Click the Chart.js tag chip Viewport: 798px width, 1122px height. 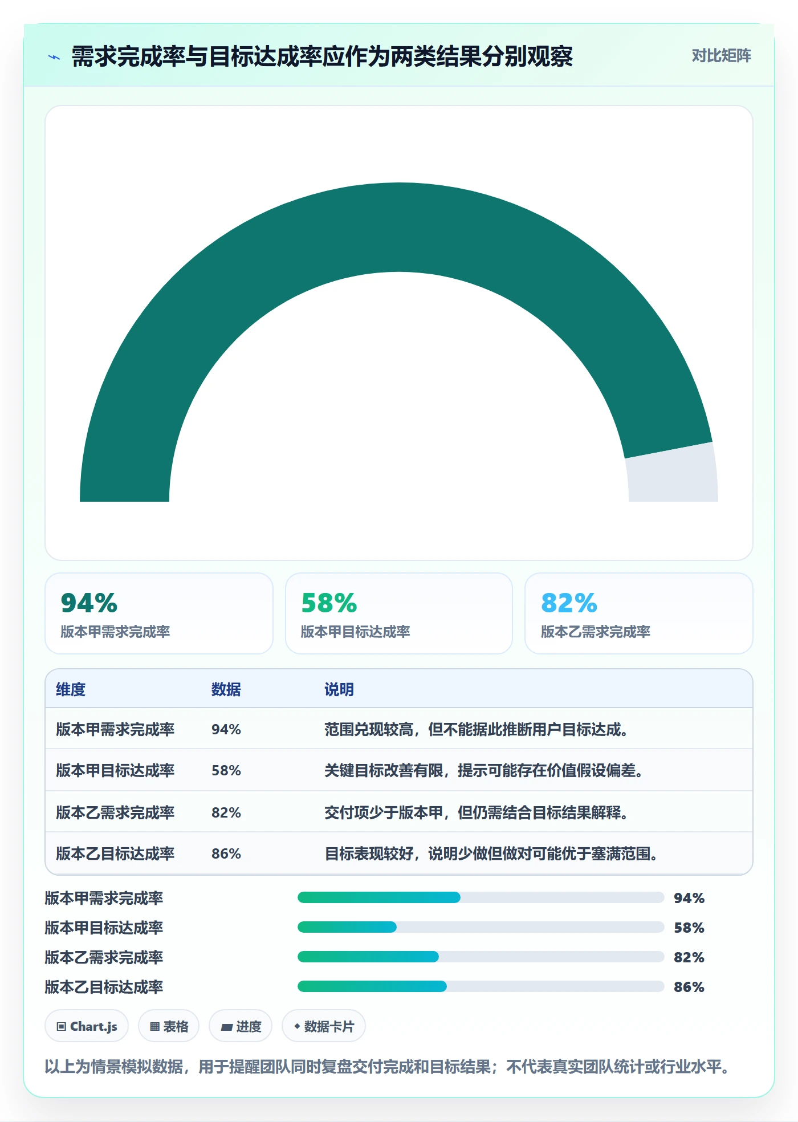[x=87, y=1026]
